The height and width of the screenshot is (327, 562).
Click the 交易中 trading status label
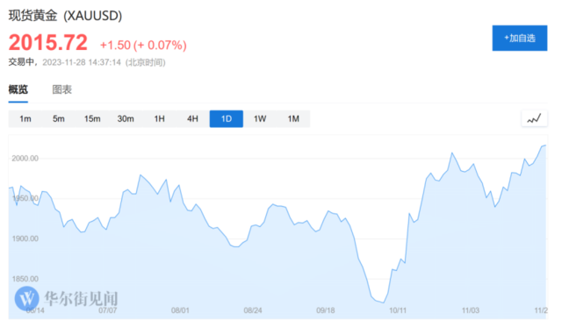pos(21,62)
